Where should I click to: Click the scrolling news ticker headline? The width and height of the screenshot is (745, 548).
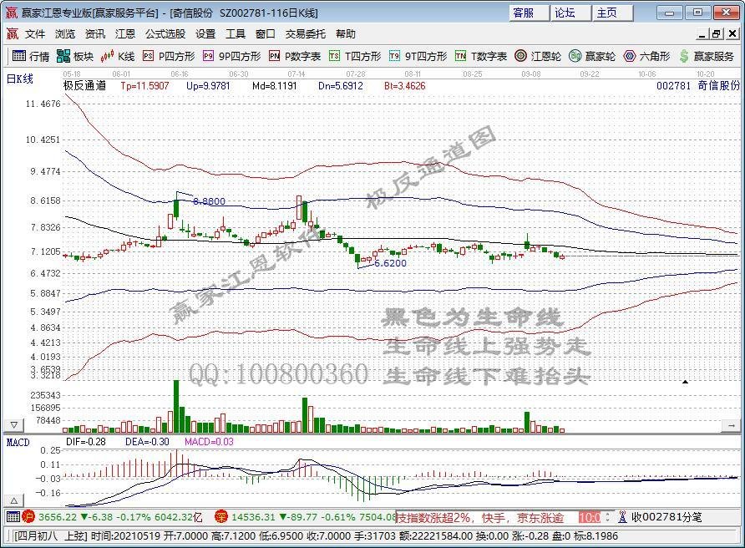[x=480, y=518]
